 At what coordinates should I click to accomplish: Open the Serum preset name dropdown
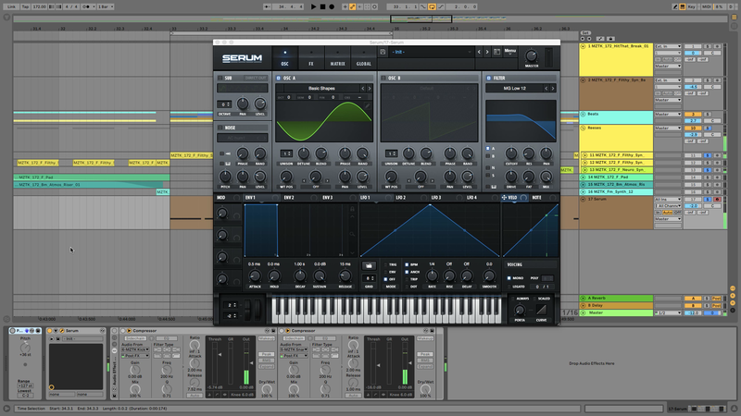[432, 52]
